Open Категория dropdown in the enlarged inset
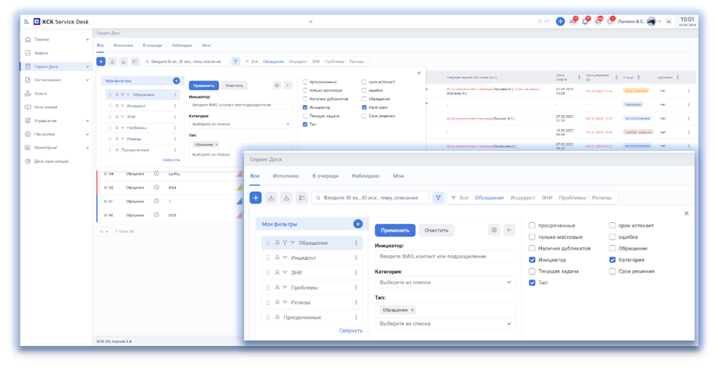This screenshot has width=718, height=371. coord(444,282)
